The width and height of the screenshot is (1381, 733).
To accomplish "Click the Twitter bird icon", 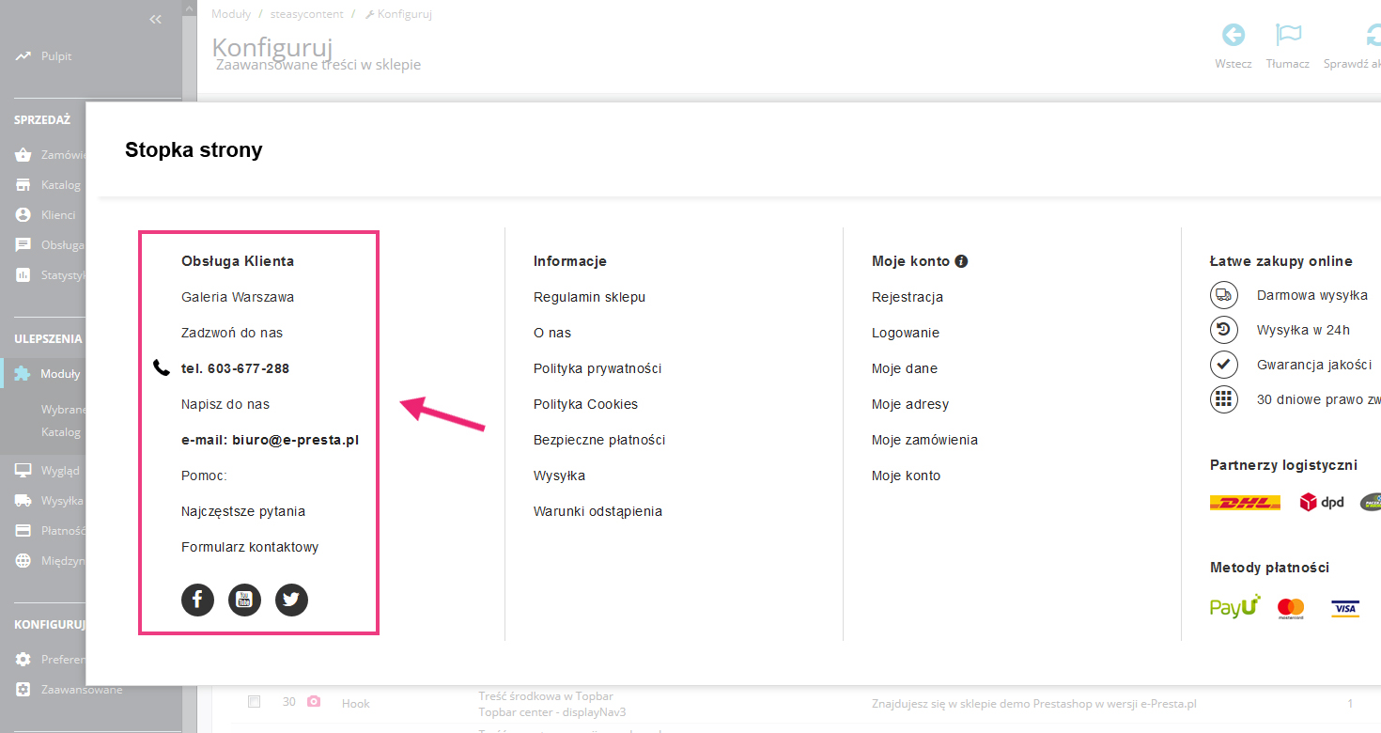I will [291, 600].
